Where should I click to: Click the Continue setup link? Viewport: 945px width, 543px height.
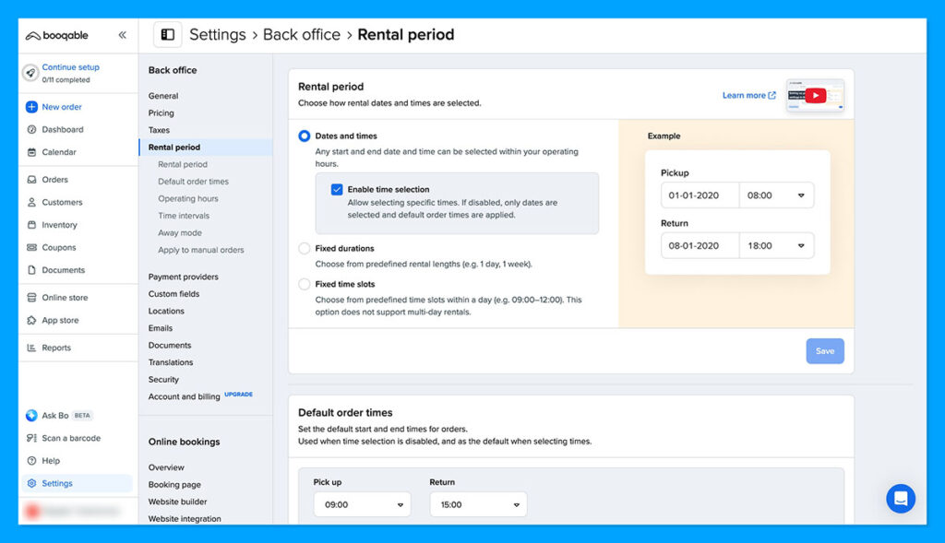[x=70, y=67]
